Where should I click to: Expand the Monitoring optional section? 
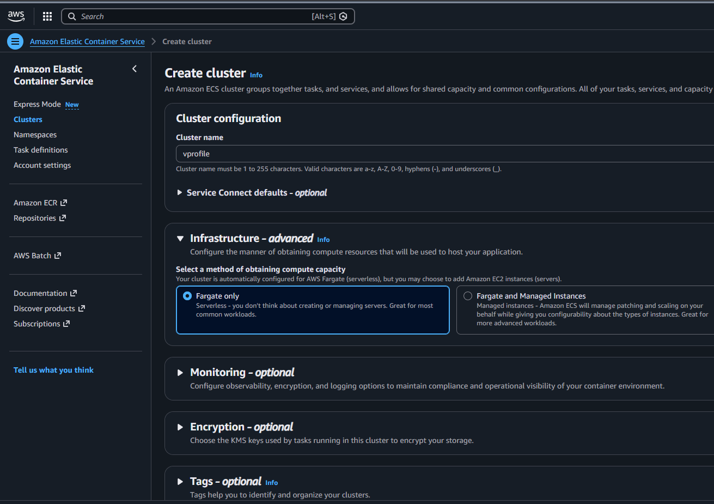pos(180,373)
